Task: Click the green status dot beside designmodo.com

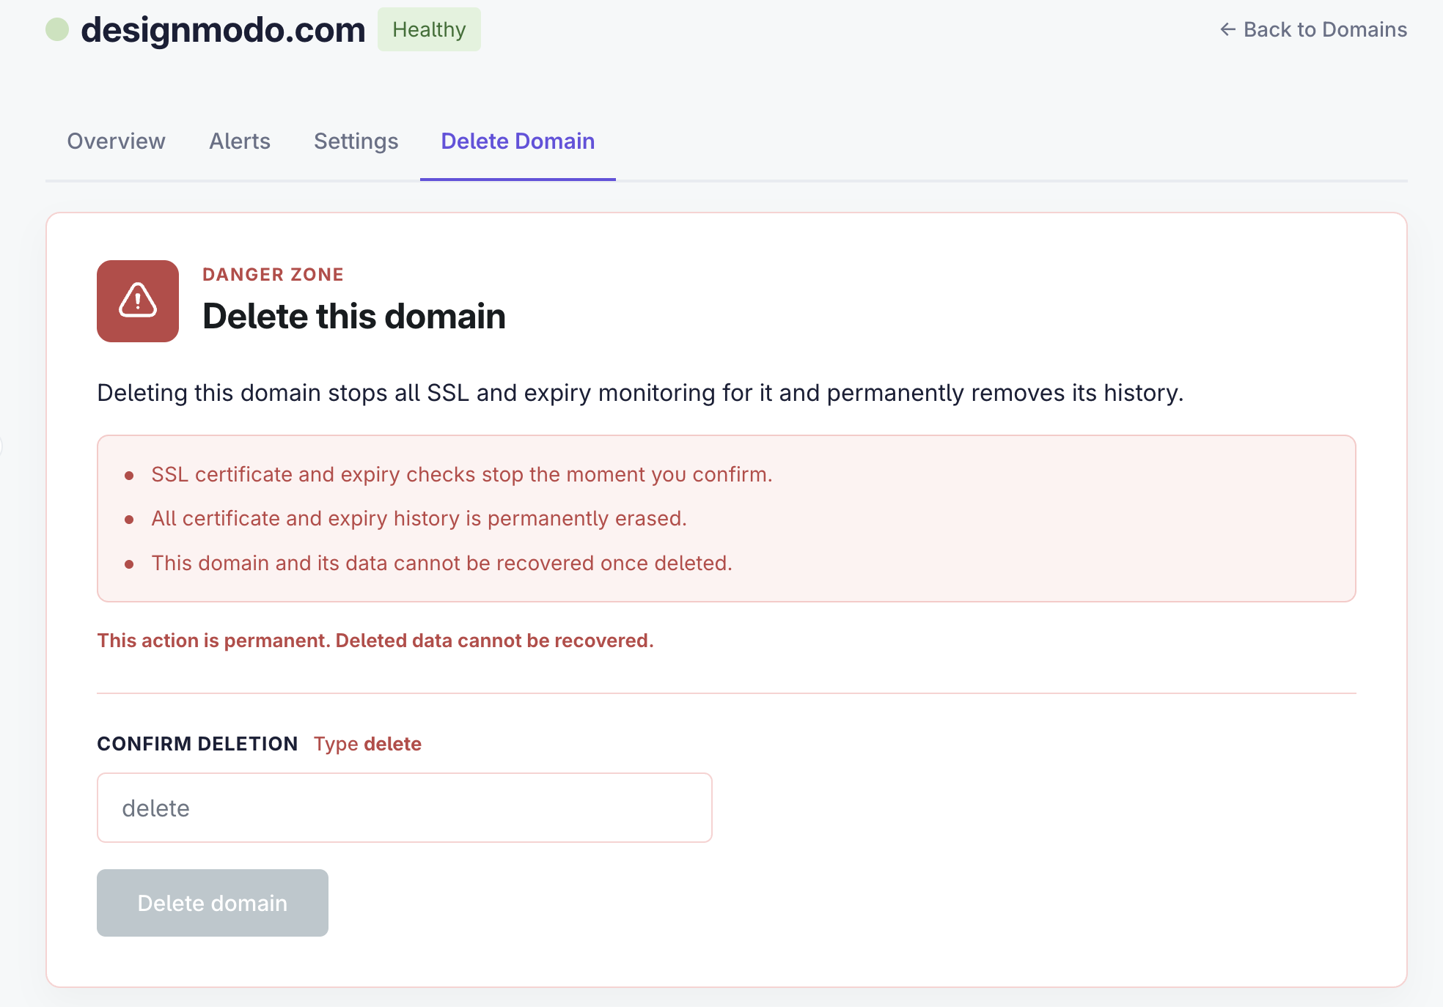Action: tap(57, 29)
